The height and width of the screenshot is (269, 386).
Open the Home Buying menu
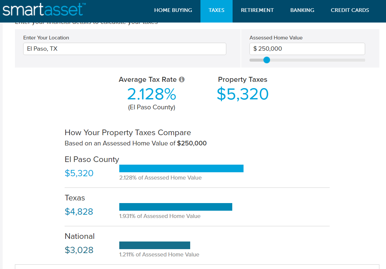click(173, 10)
